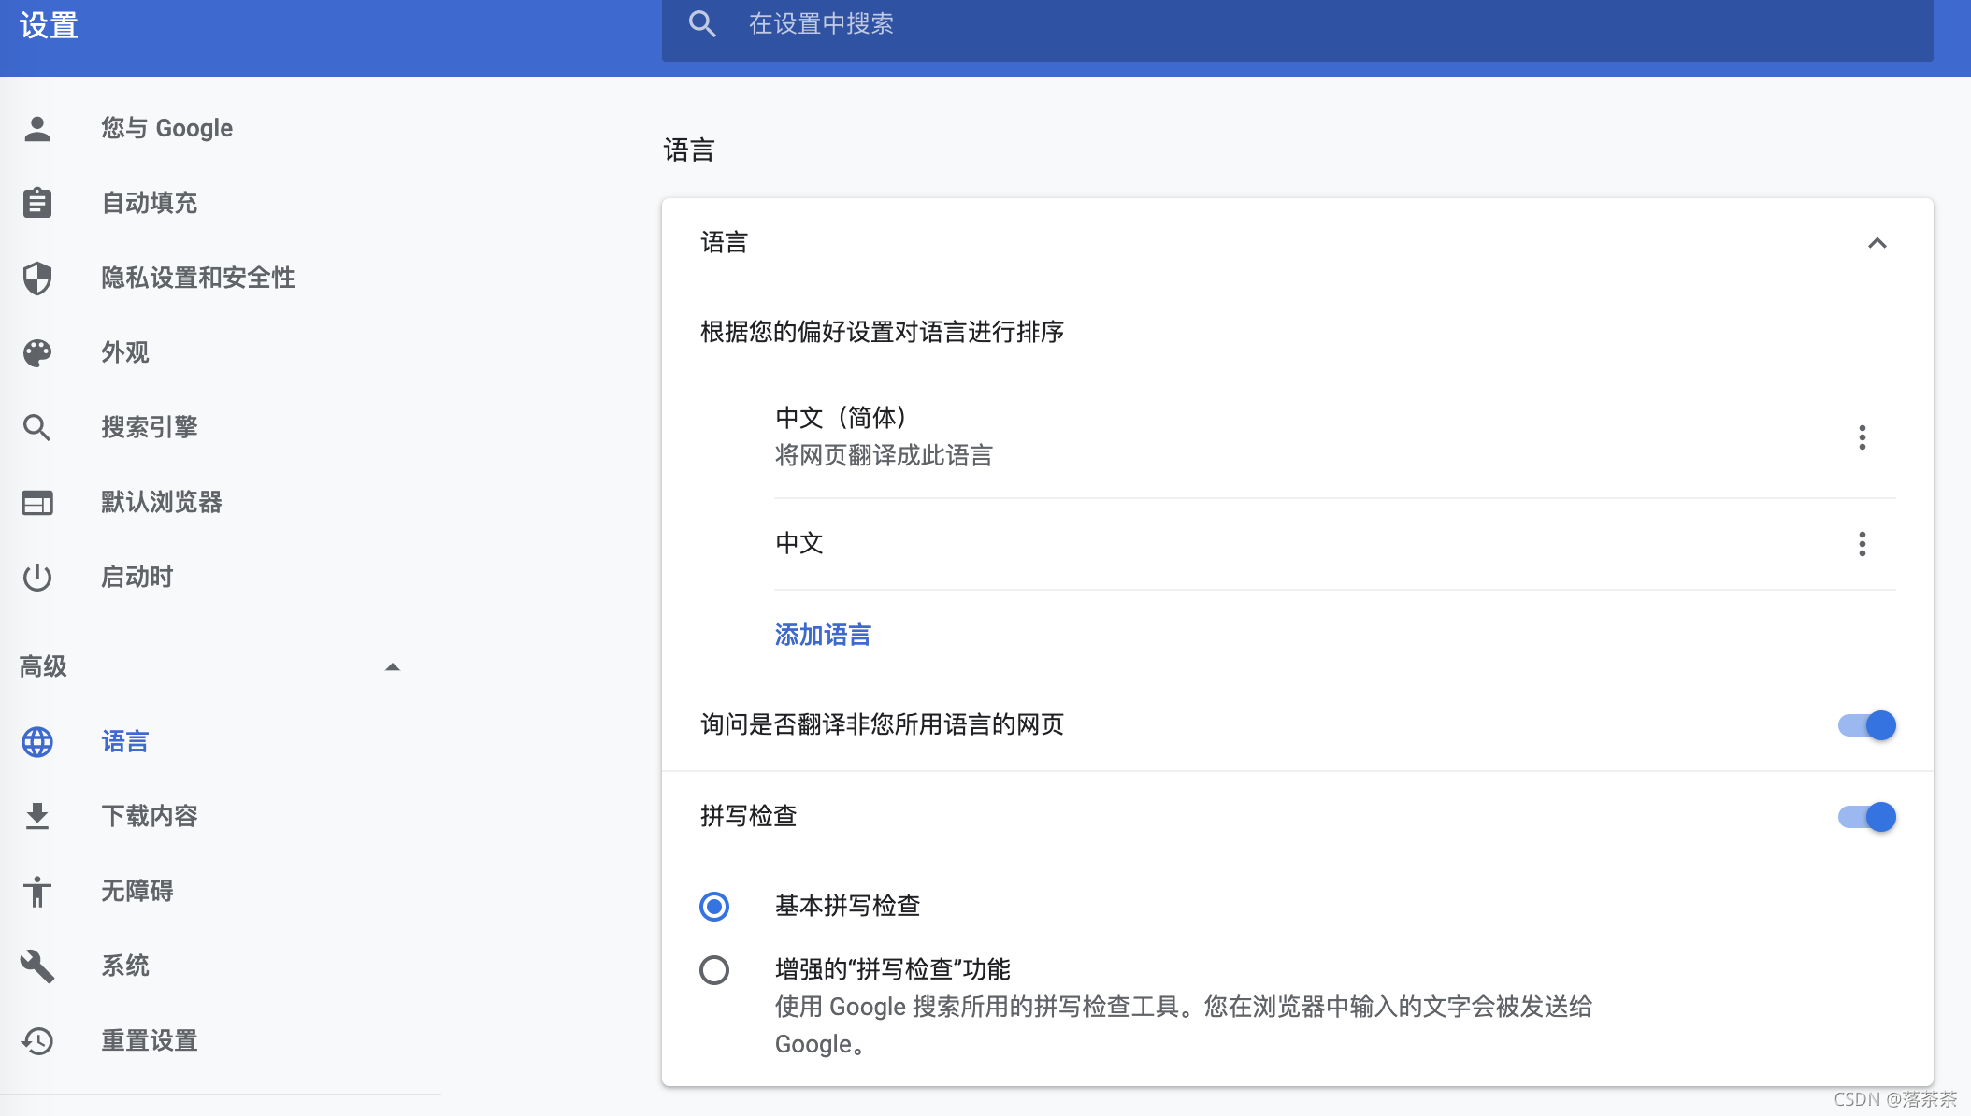Click the 添加语言 link
Screen dimensions: 1971x1116
tap(823, 636)
